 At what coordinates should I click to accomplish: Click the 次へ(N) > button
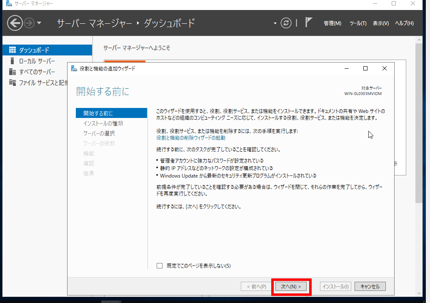click(291, 286)
